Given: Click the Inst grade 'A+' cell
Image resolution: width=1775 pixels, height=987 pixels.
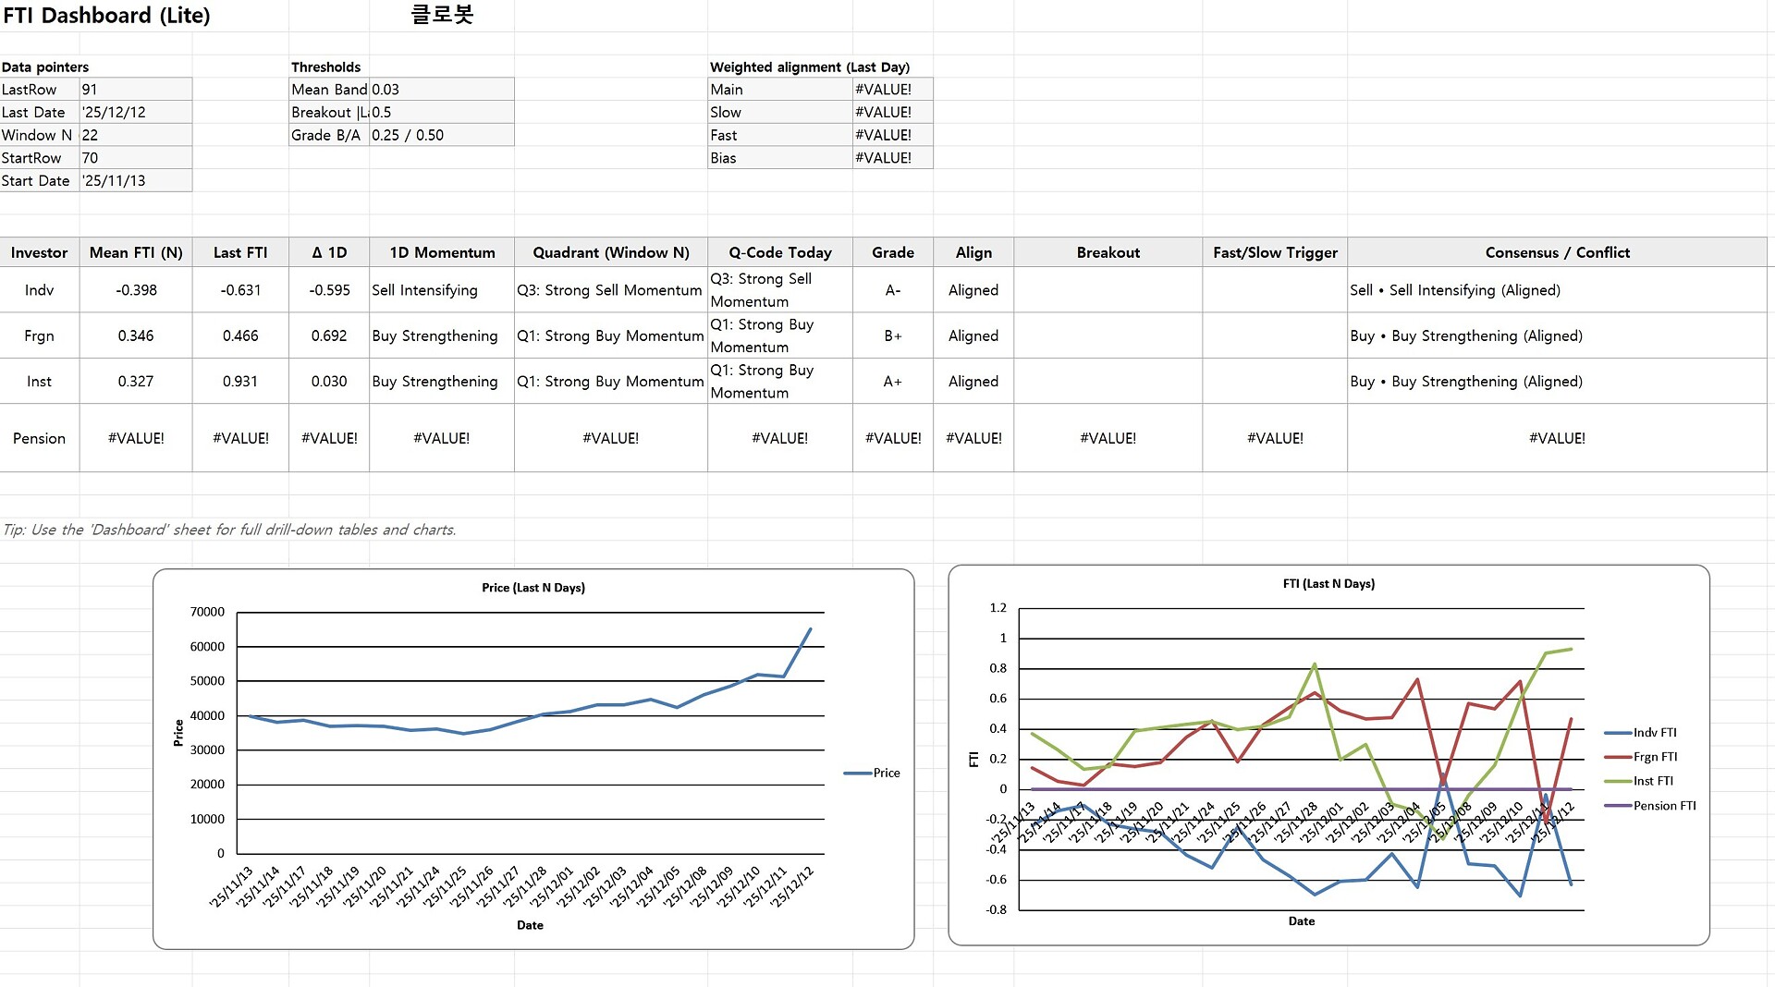Looking at the screenshot, I should point(893,382).
